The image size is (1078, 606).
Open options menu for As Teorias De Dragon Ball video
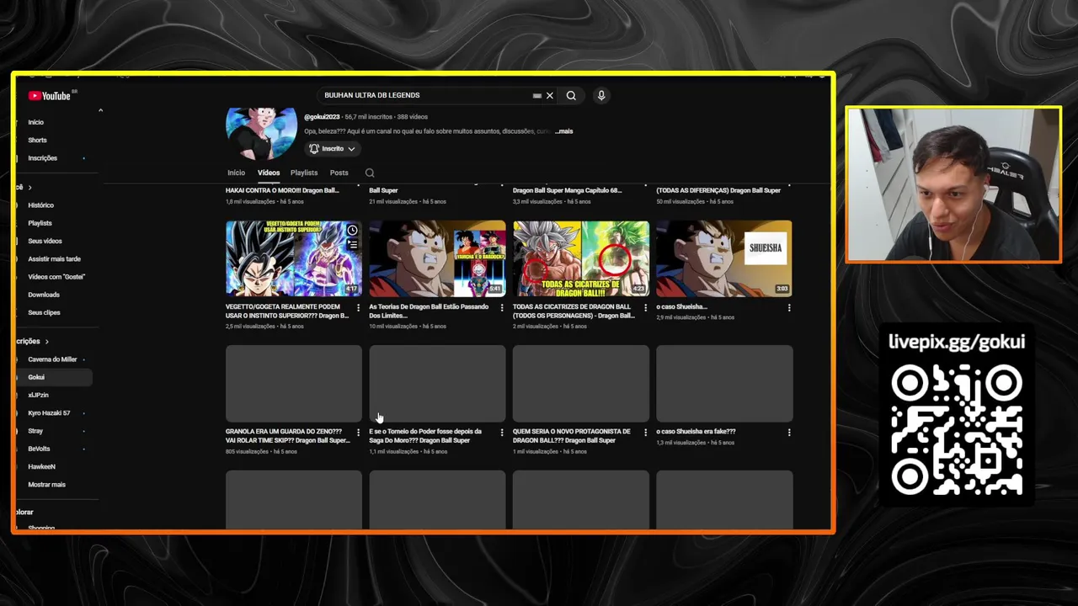tap(502, 308)
